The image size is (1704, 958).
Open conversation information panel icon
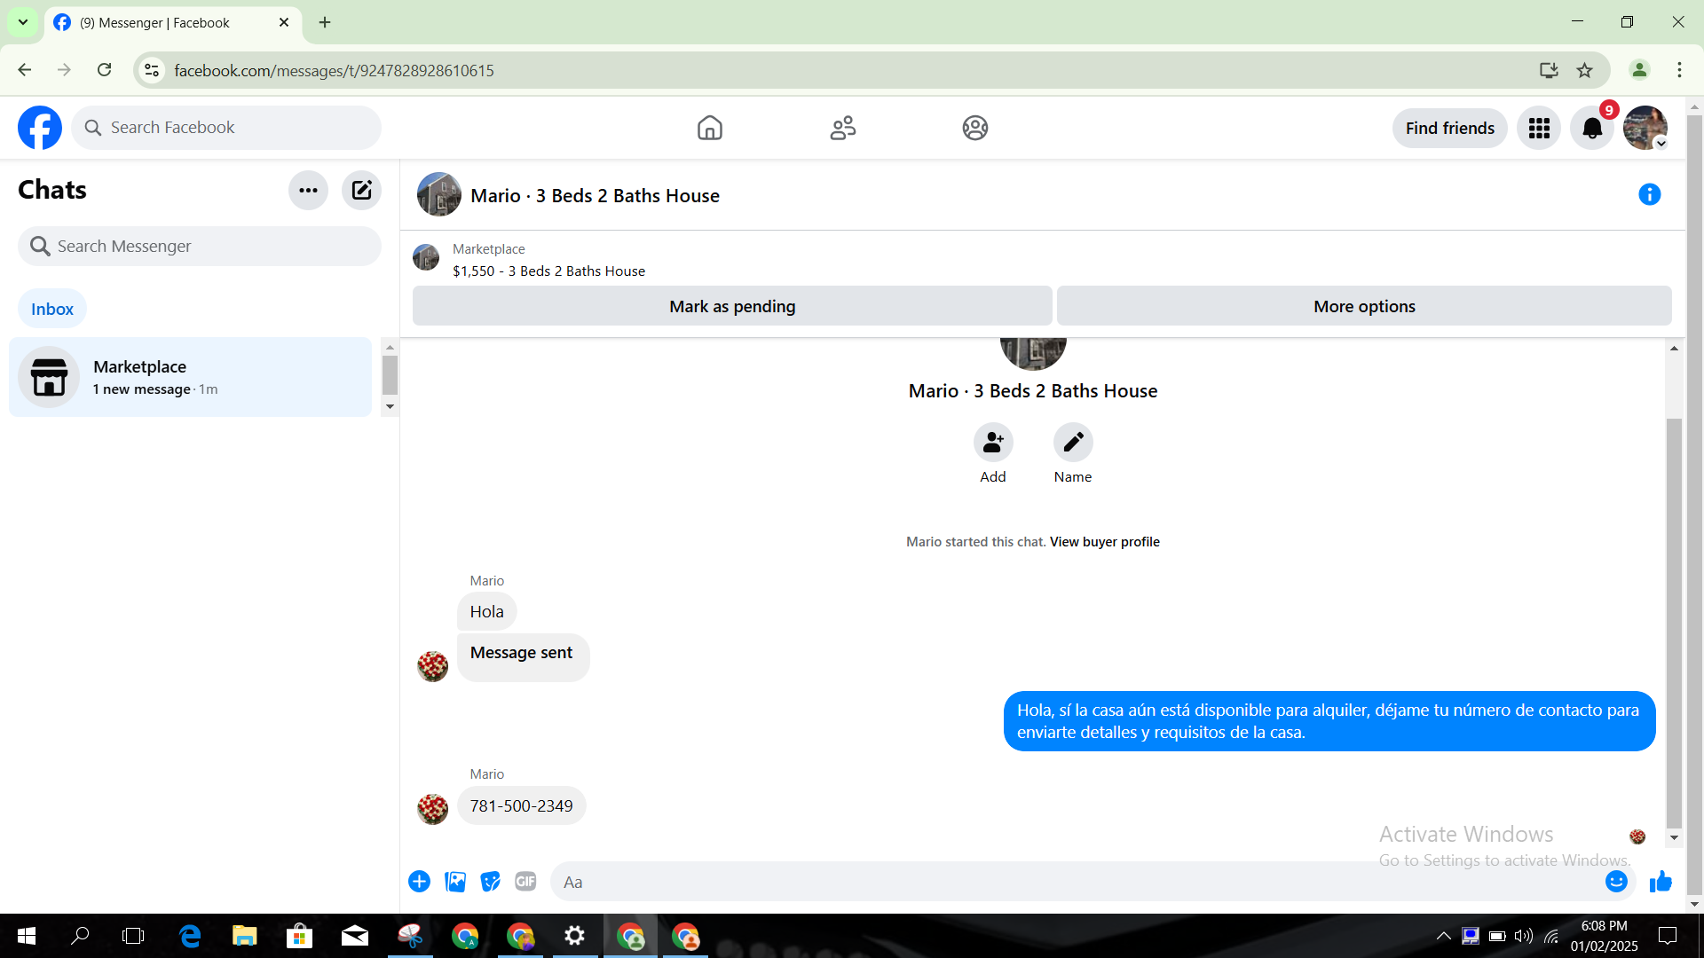(x=1649, y=194)
